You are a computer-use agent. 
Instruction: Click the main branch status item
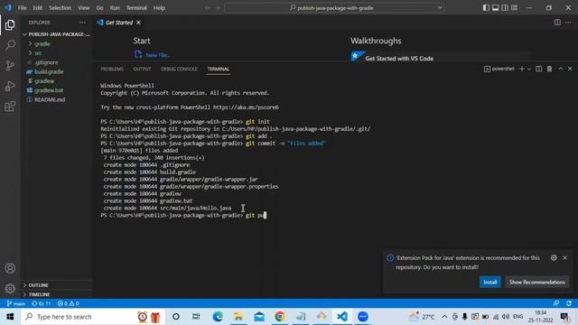[16, 303]
